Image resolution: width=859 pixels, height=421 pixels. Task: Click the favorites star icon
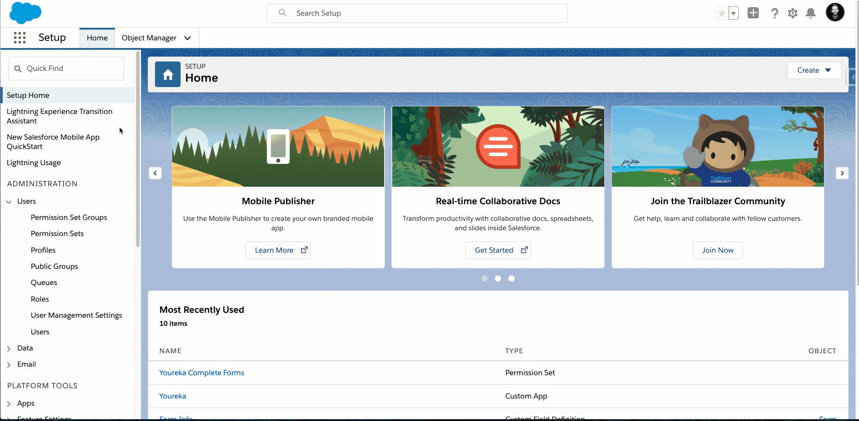click(722, 13)
